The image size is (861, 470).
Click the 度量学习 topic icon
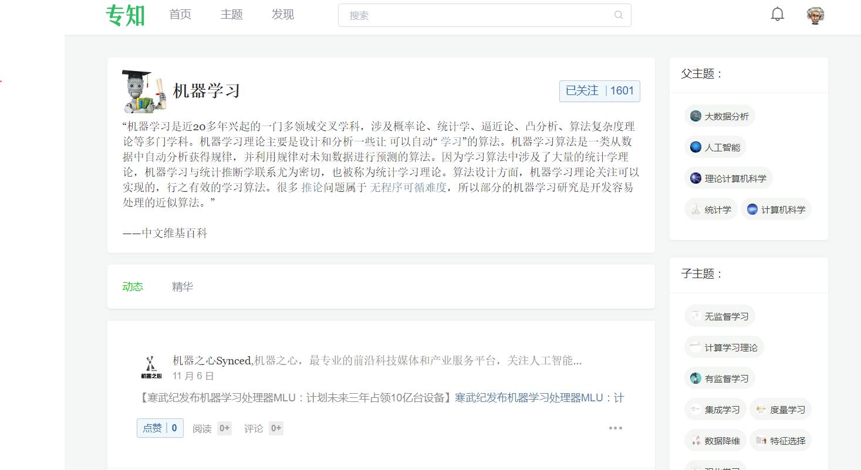click(x=761, y=410)
